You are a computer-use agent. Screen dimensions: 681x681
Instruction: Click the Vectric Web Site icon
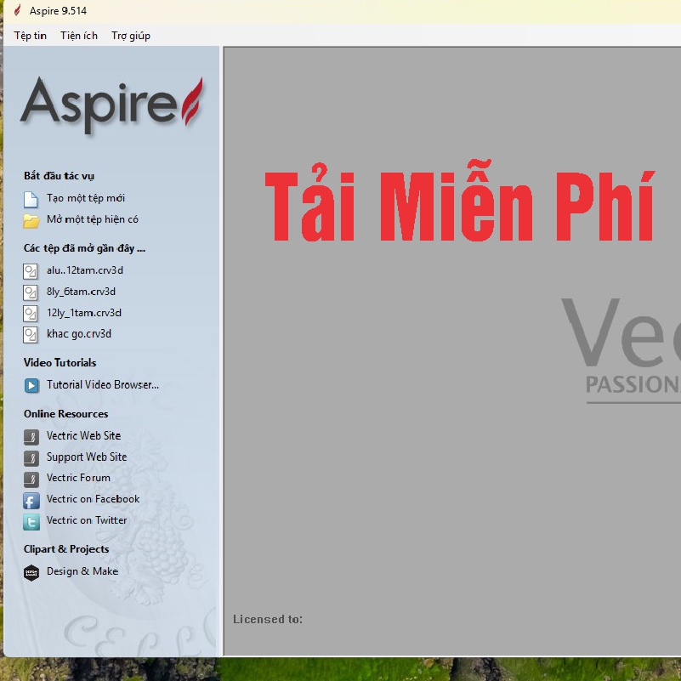(x=31, y=435)
